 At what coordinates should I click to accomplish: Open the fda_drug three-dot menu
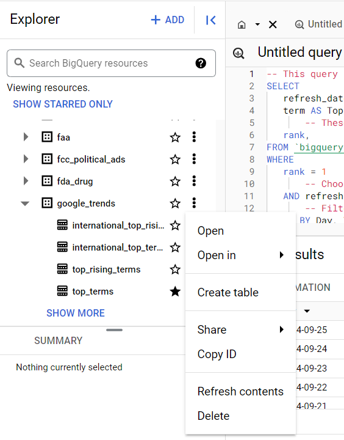[194, 181]
